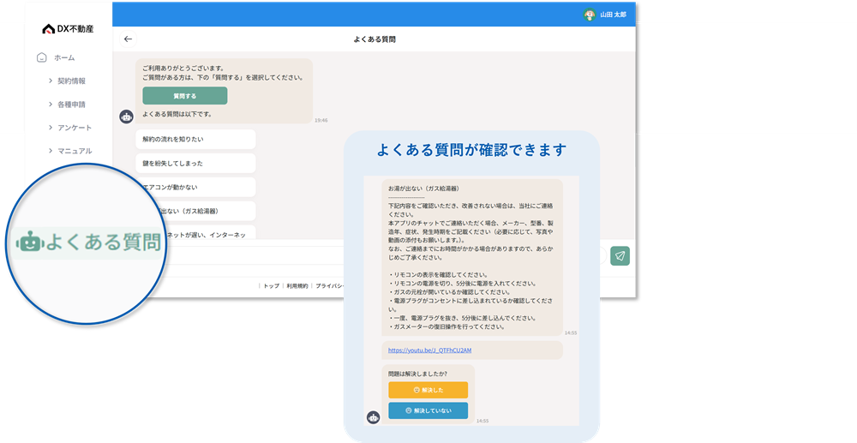Expand the 契約情報 menu chevron
The width and height of the screenshot is (857, 443).
[x=51, y=81]
